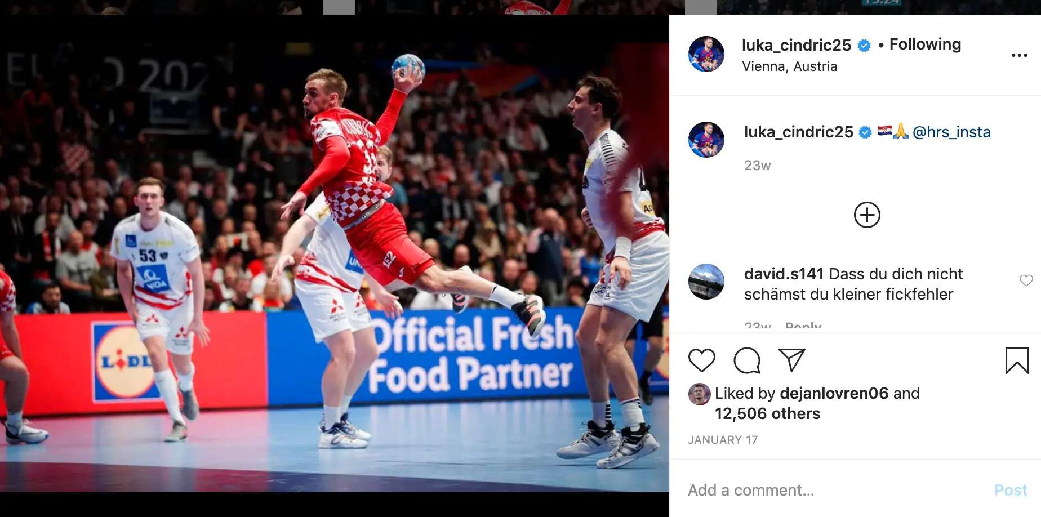Like david.s141's comment with small heart

[x=1026, y=280]
